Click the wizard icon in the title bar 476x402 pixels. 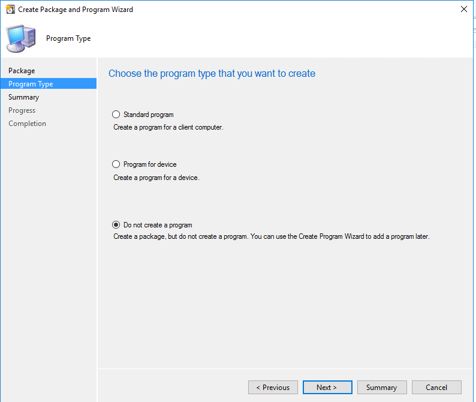tap(10, 10)
